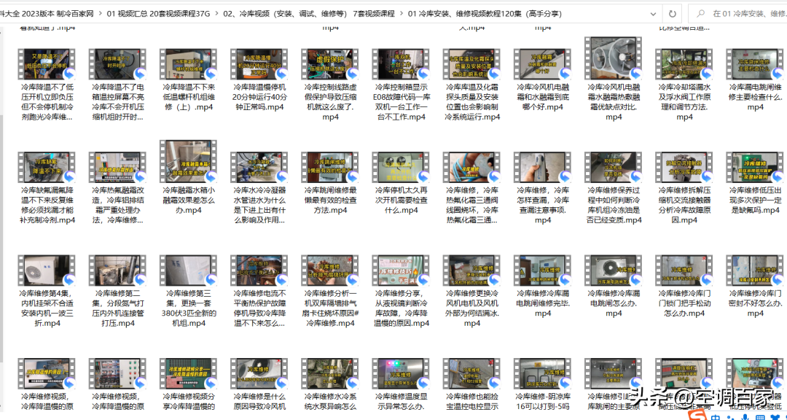Select video icon 冷库控制箱显示E08故障代码

pyautogui.click(x=401, y=64)
